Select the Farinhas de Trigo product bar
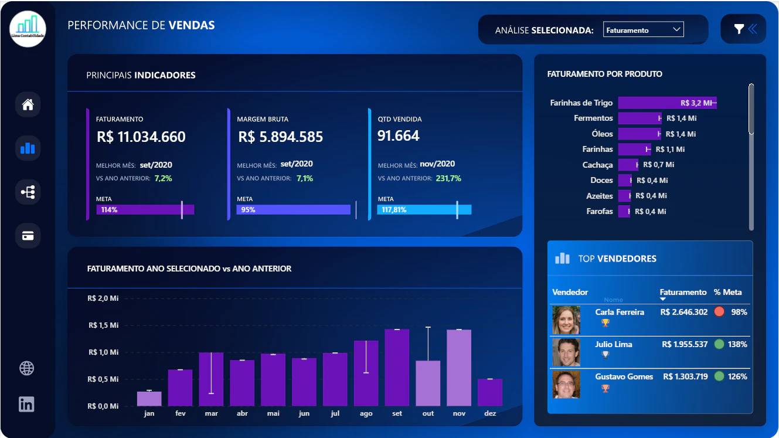Viewport: 779px width, 438px height. click(x=667, y=103)
